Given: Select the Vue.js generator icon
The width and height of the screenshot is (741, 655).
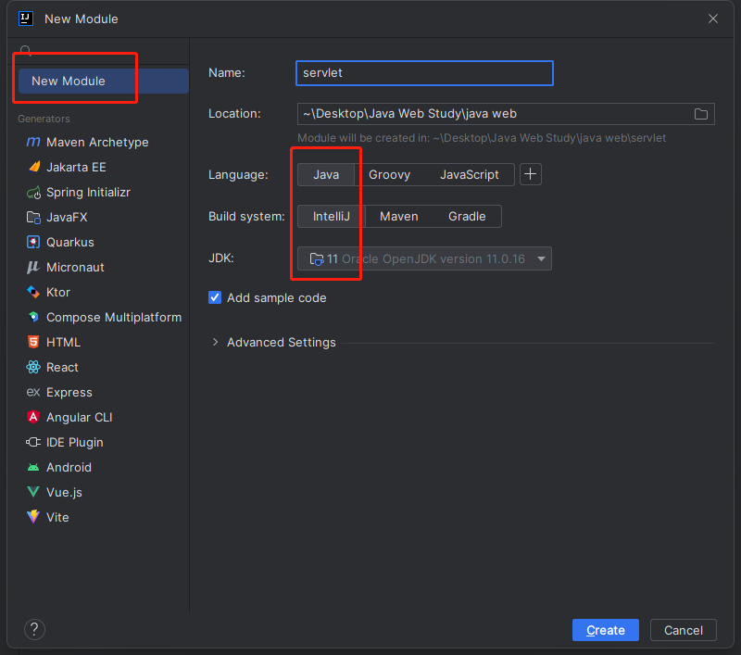Looking at the screenshot, I should (x=33, y=493).
